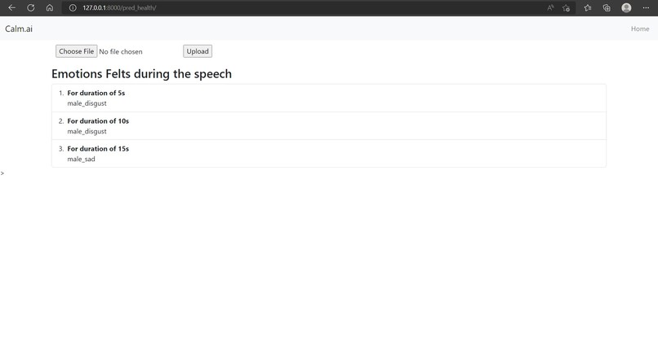658x337 pixels.
Task: Open the browser Settings and more menu
Action: (x=646, y=7)
